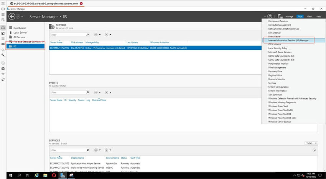The height and width of the screenshot is (179, 326).
Task: Sort events by Severity column
Action: click(x=72, y=100)
